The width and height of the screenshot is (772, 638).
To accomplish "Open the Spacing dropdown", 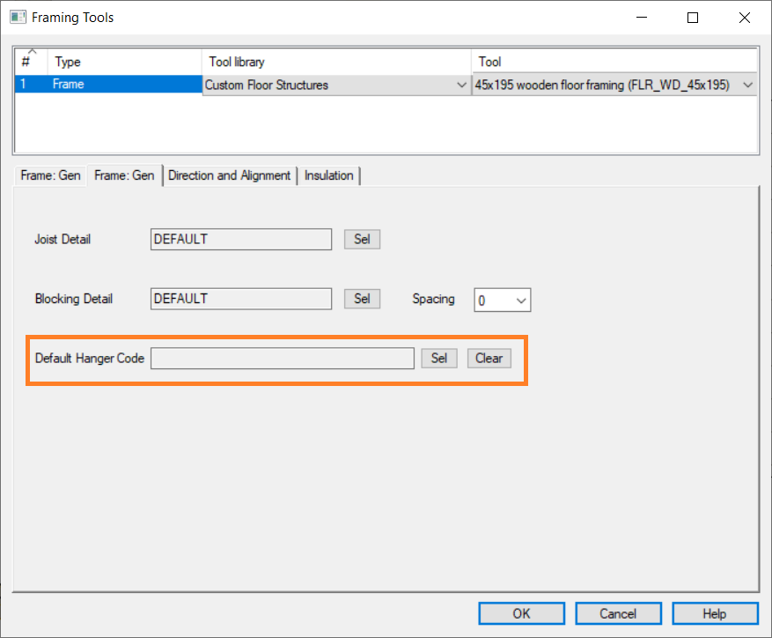I will [x=520, y=300].
